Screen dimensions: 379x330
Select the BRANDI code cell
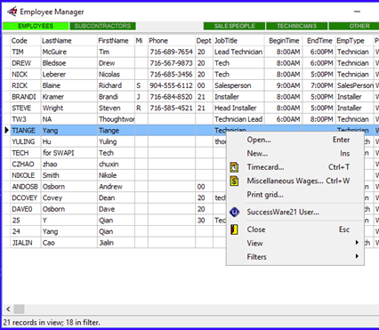click(x=25, y=97)
